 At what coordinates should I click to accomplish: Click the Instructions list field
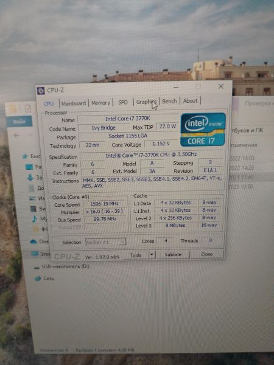point(152,182)
